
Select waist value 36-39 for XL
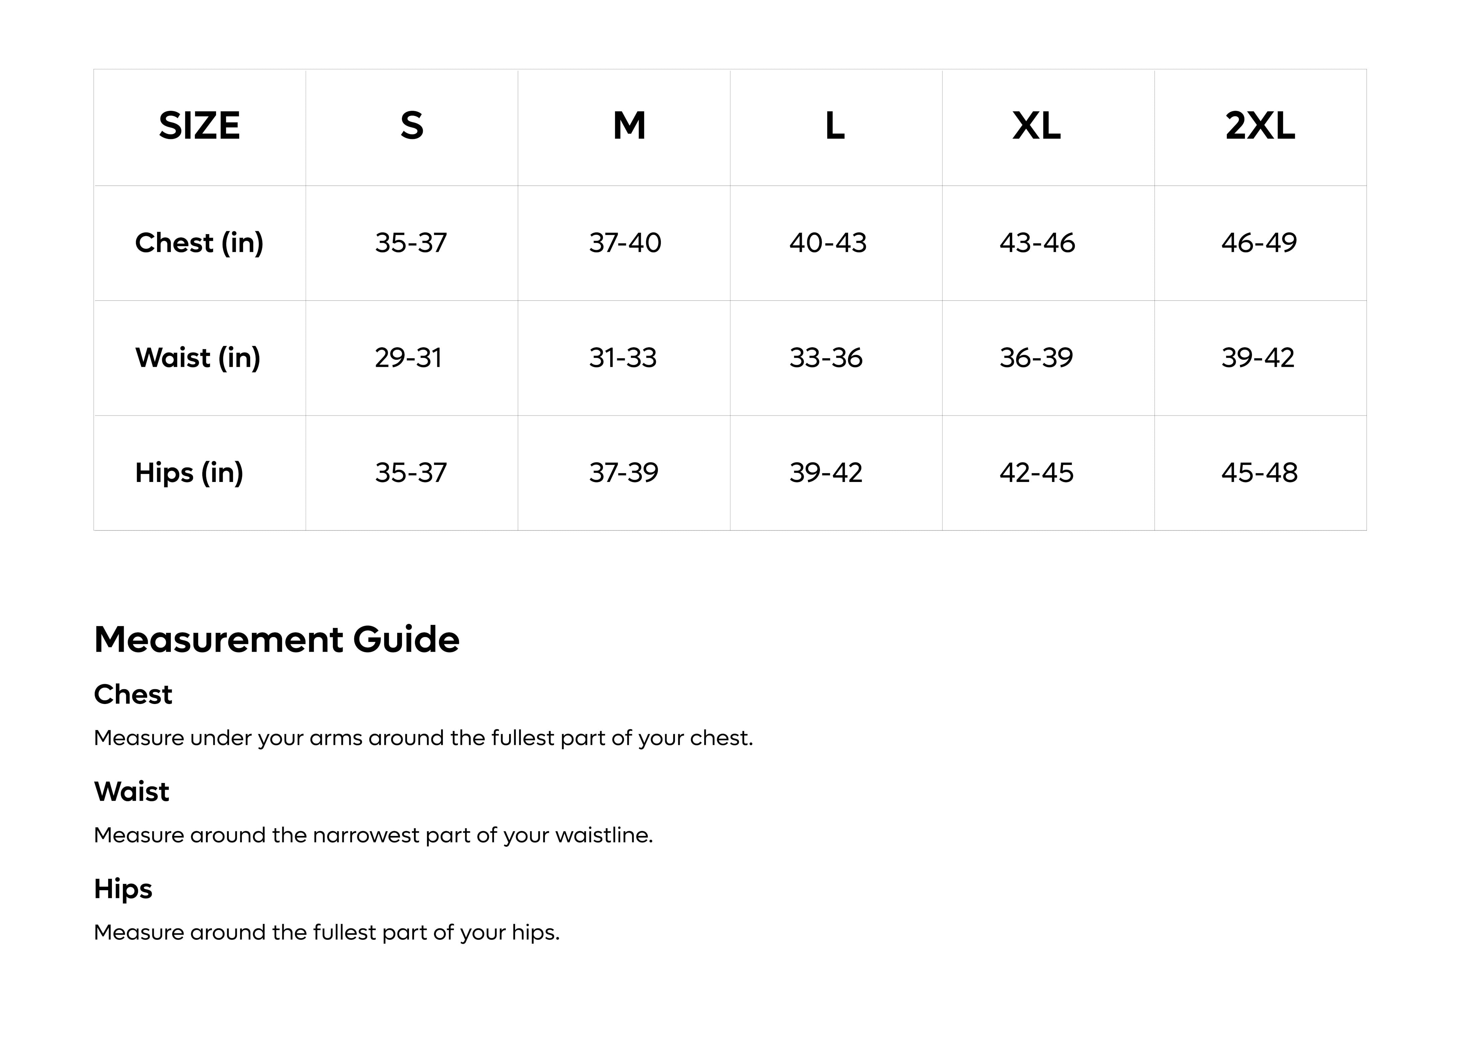click(1036, 358)
